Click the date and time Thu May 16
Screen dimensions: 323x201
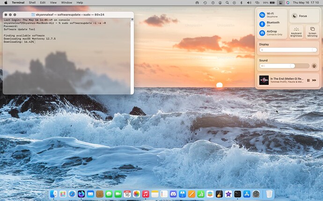click(306, 3)
